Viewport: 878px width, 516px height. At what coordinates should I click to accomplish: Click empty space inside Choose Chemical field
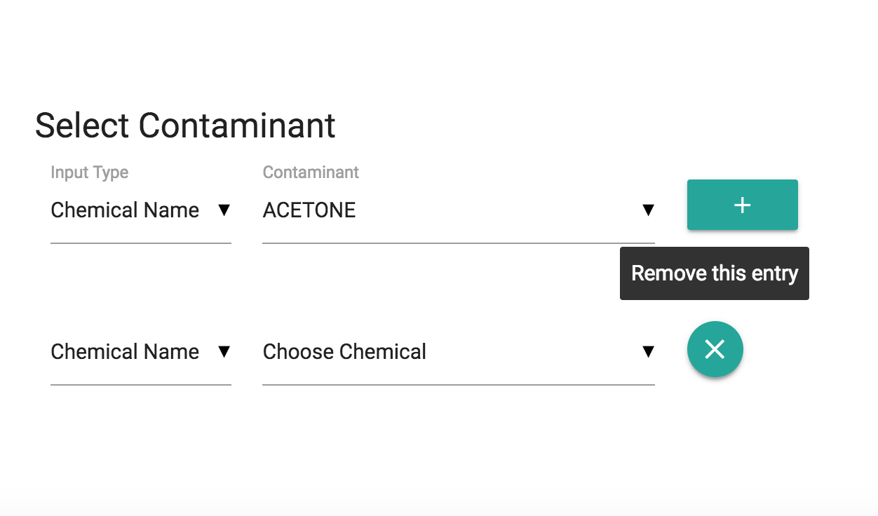click(x=533, y=352)
